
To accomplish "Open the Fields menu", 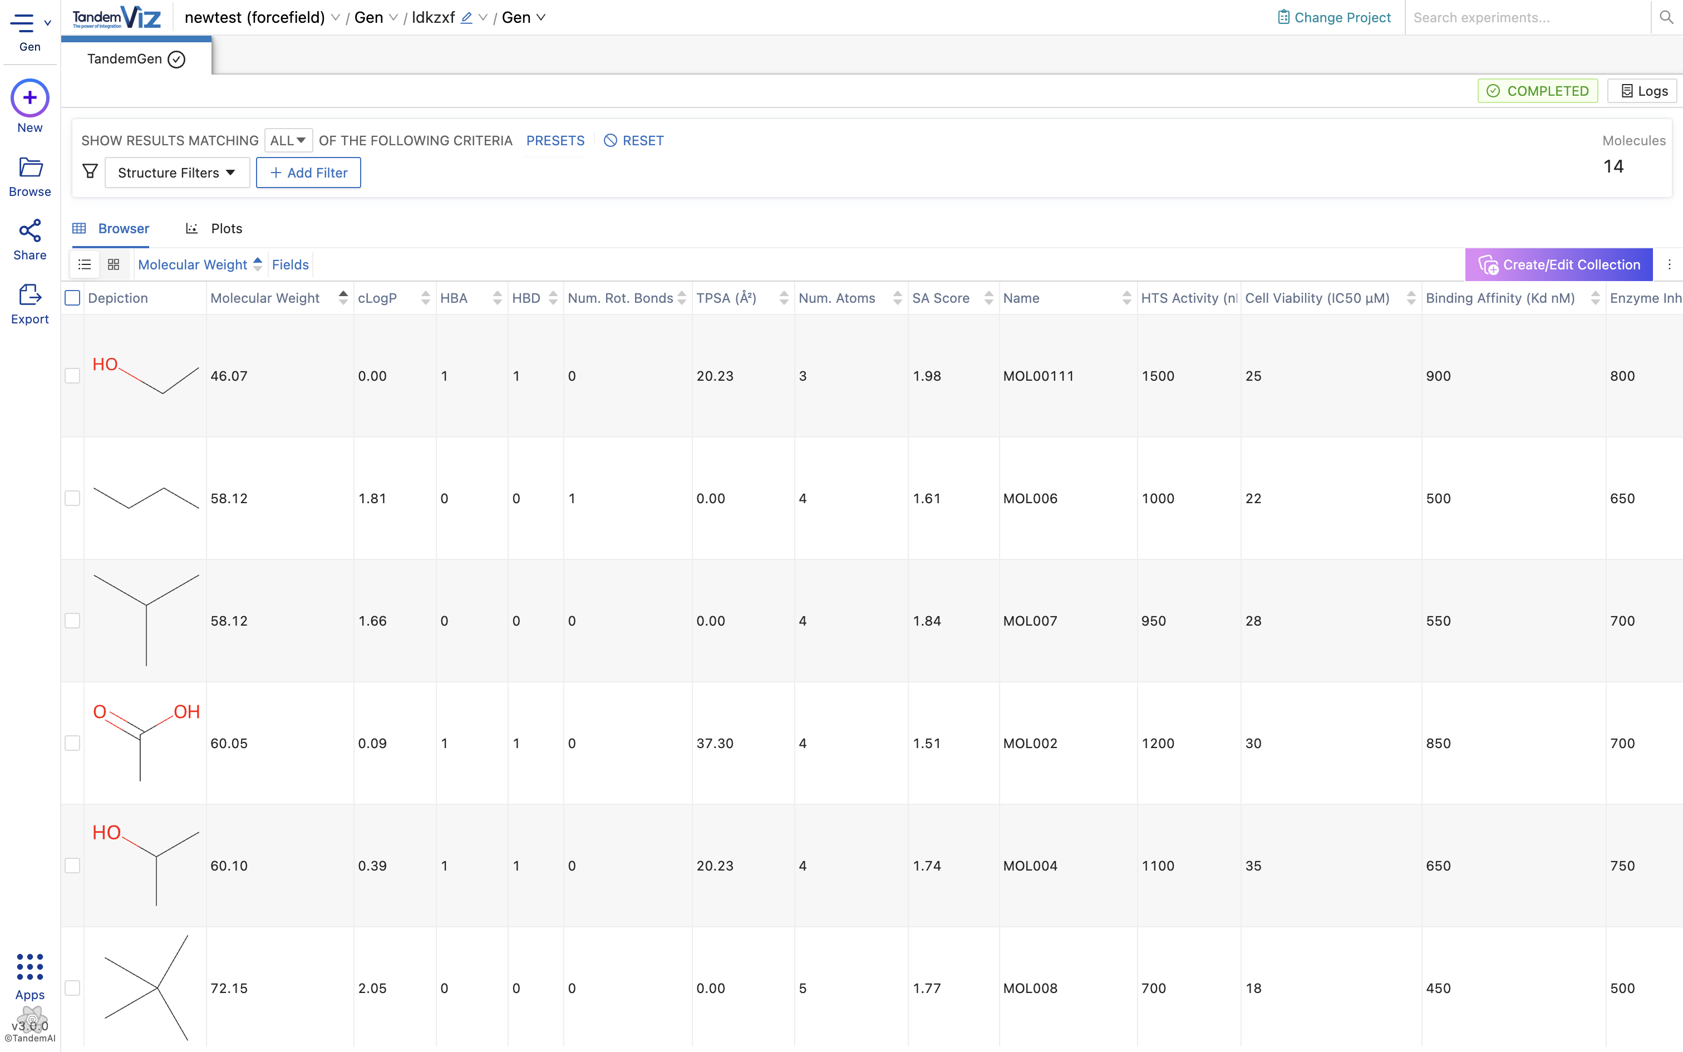I will coord(290,264).
